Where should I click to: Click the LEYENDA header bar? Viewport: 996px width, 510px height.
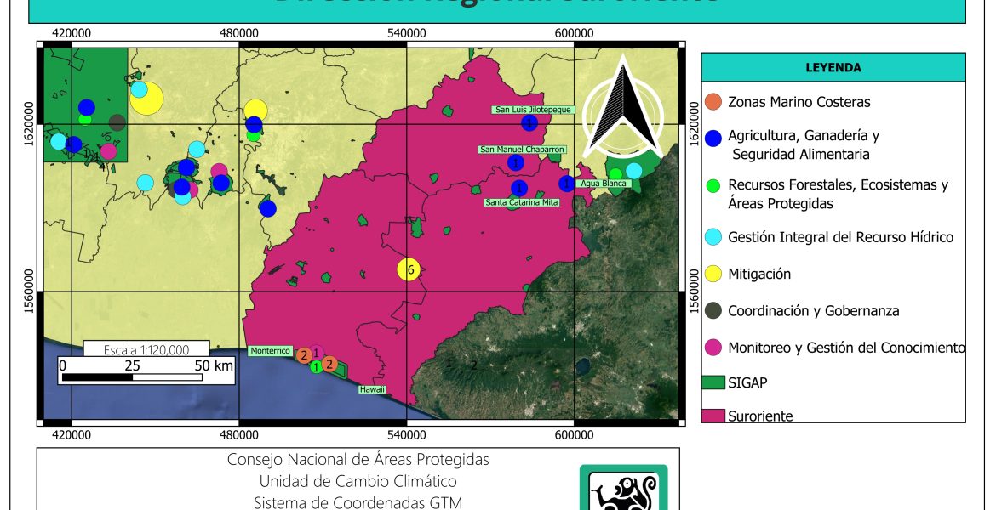pyautogui.click(x=833, y=67)
